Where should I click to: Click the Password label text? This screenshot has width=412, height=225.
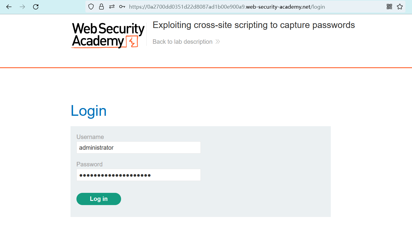tap(89, 164)
